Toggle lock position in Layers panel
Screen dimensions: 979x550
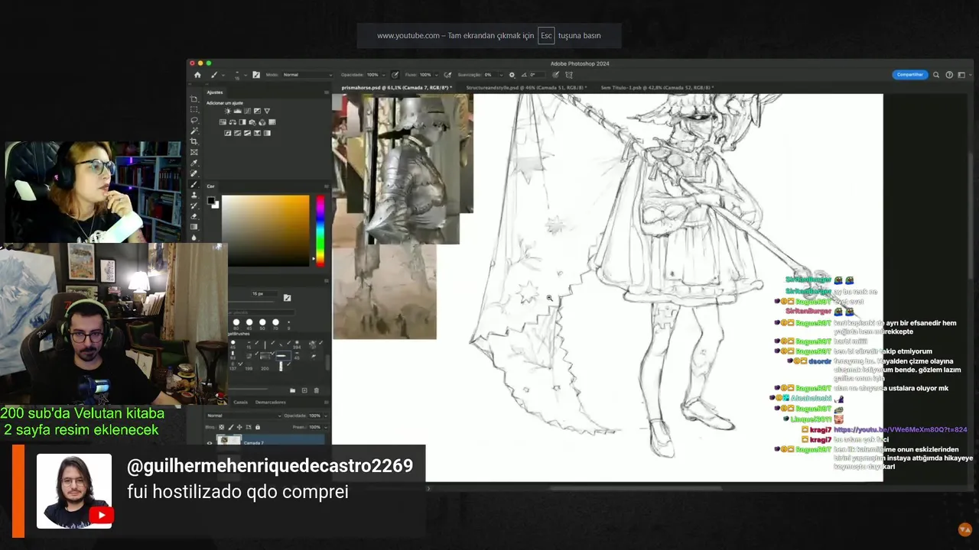[239, 427]
